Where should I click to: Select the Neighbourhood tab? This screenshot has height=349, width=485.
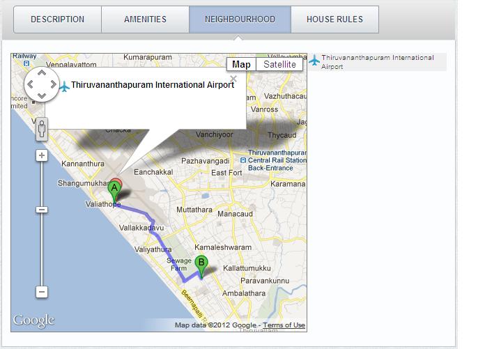tap(240, 20)
